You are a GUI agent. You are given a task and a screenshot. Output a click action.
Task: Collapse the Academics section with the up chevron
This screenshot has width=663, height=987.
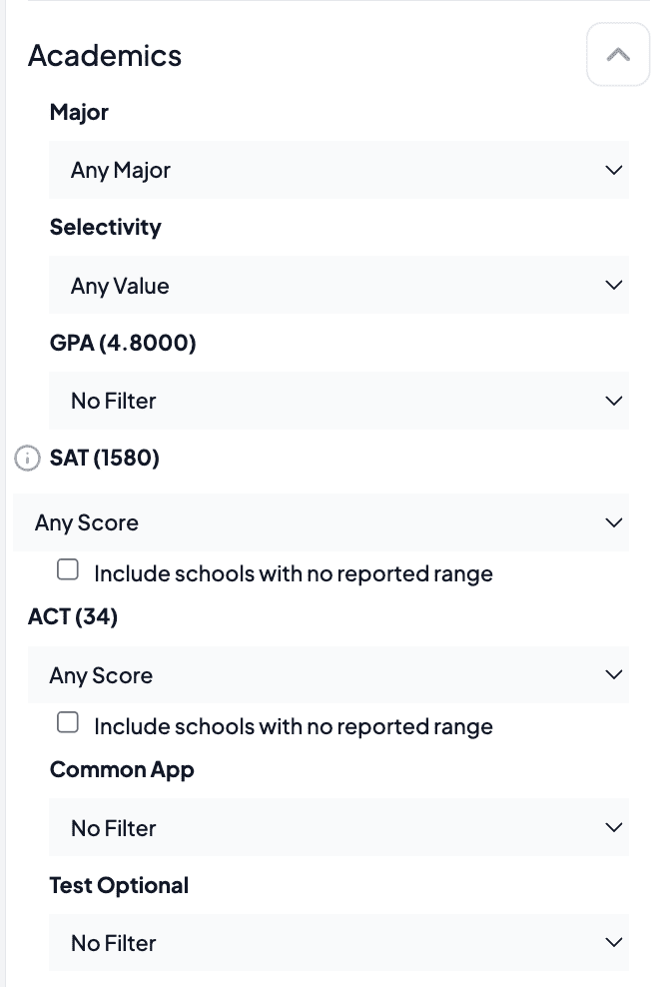[x=618, y=55]
